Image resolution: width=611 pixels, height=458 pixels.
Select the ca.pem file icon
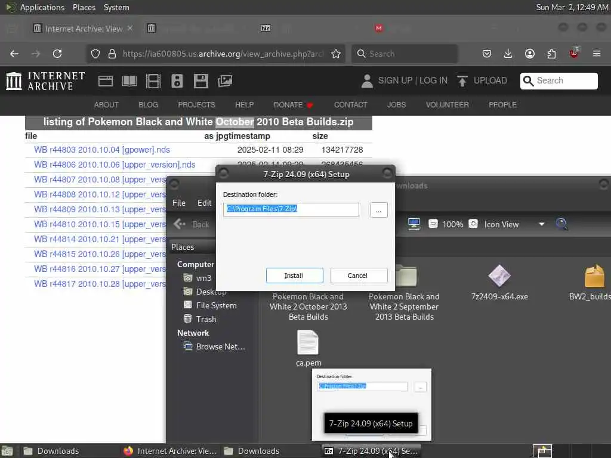[308, 342]
